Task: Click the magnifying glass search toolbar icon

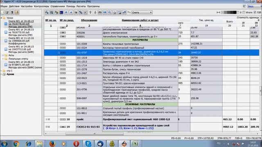Action: pyautogui.click(x=110, y=12)
